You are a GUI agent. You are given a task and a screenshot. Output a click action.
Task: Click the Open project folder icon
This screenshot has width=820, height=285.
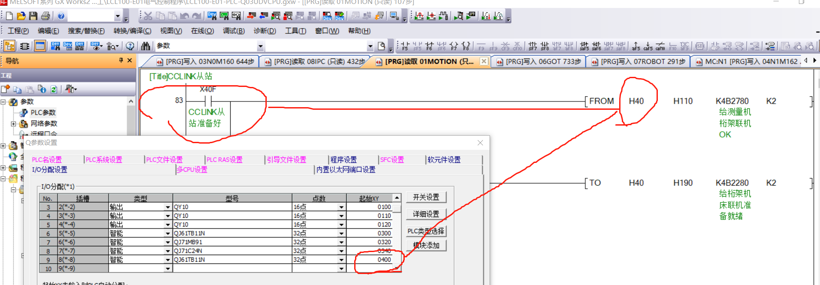click(21, 16)
